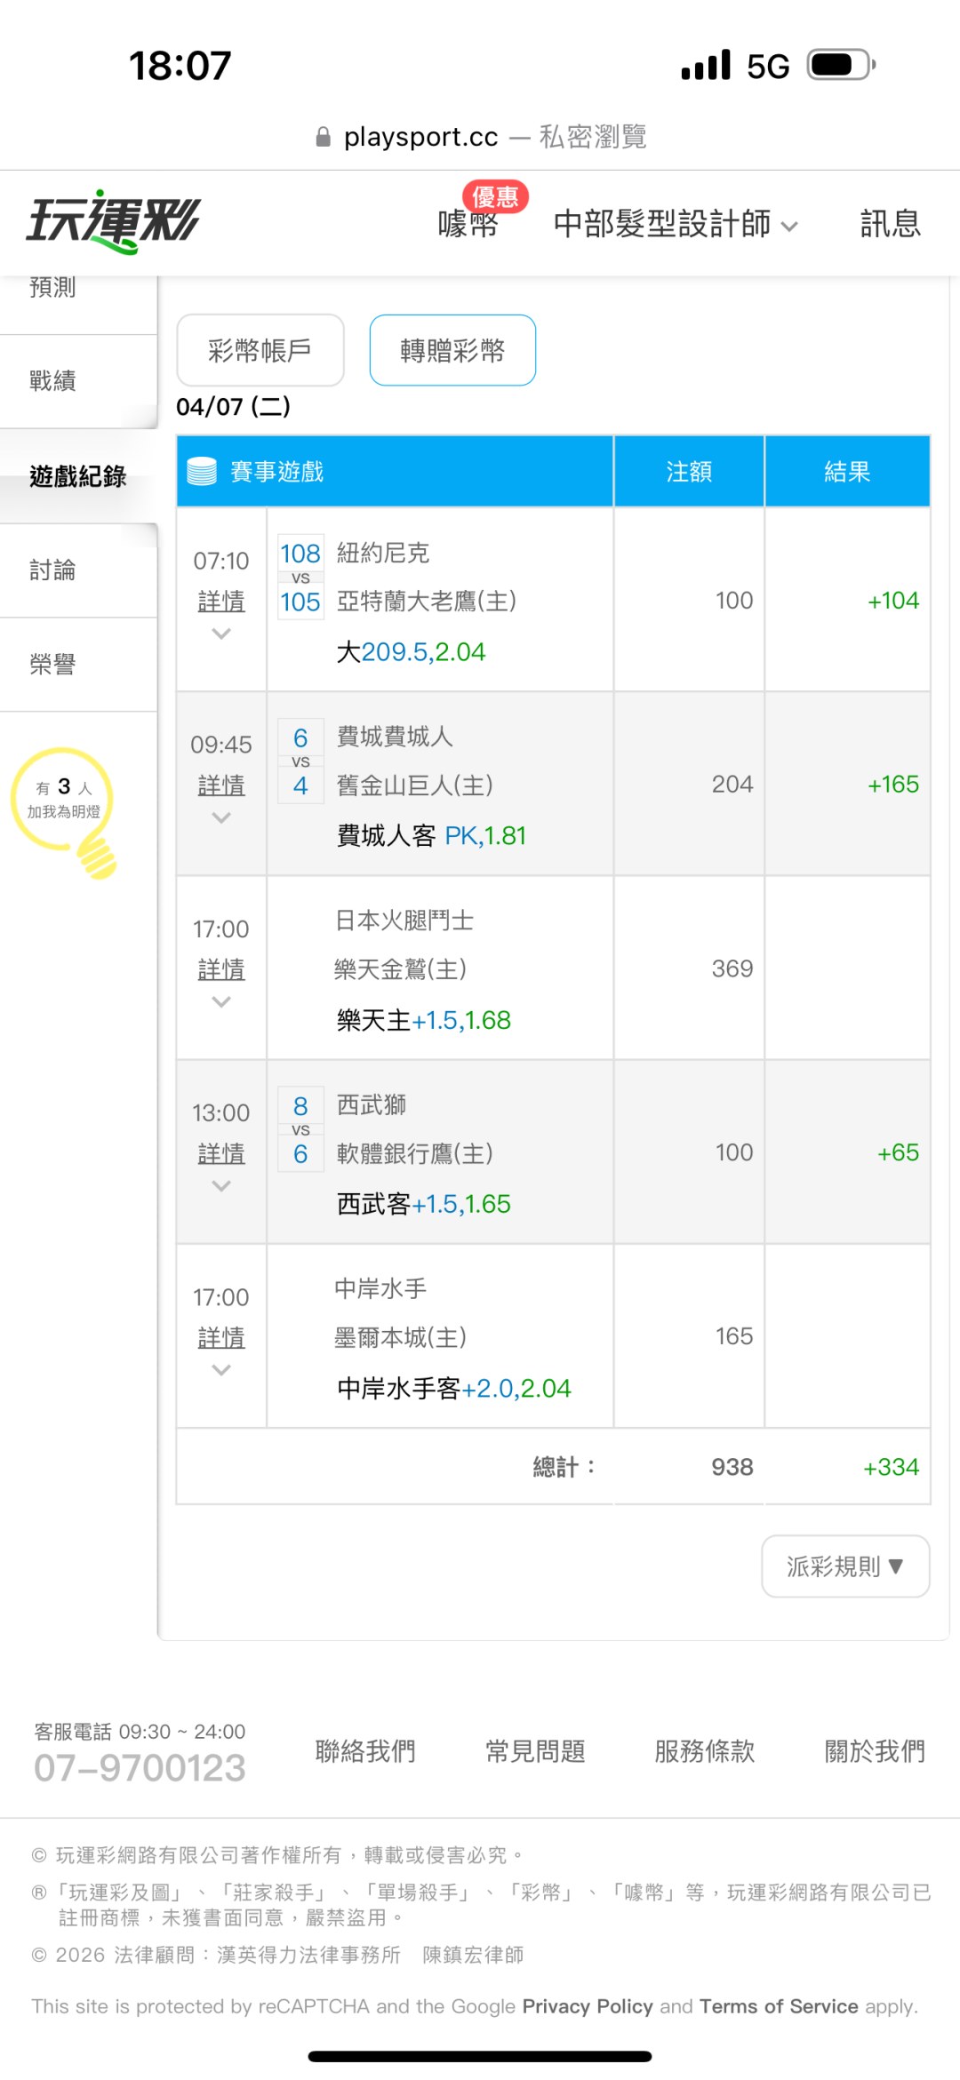The image size is (960, 2080).
Task: Tap the 6 vs 4 score box
Action: pyautogui.click(x=300, y=761)
